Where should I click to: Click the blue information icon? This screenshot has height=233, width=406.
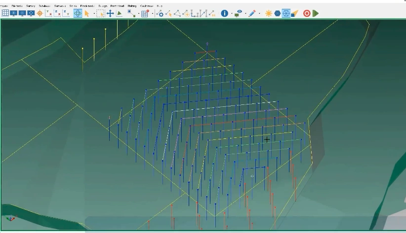click(x=224, y=13)
